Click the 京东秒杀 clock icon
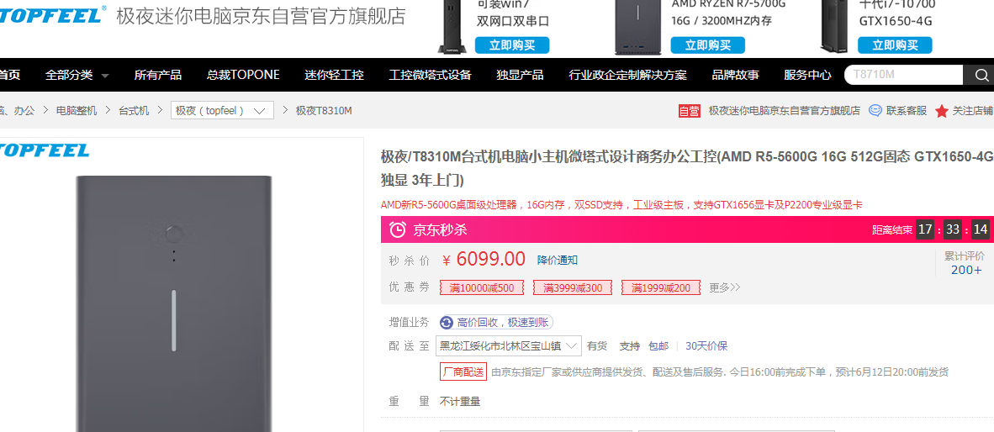Viewport: 994px width, 432px height. [398, 229]
